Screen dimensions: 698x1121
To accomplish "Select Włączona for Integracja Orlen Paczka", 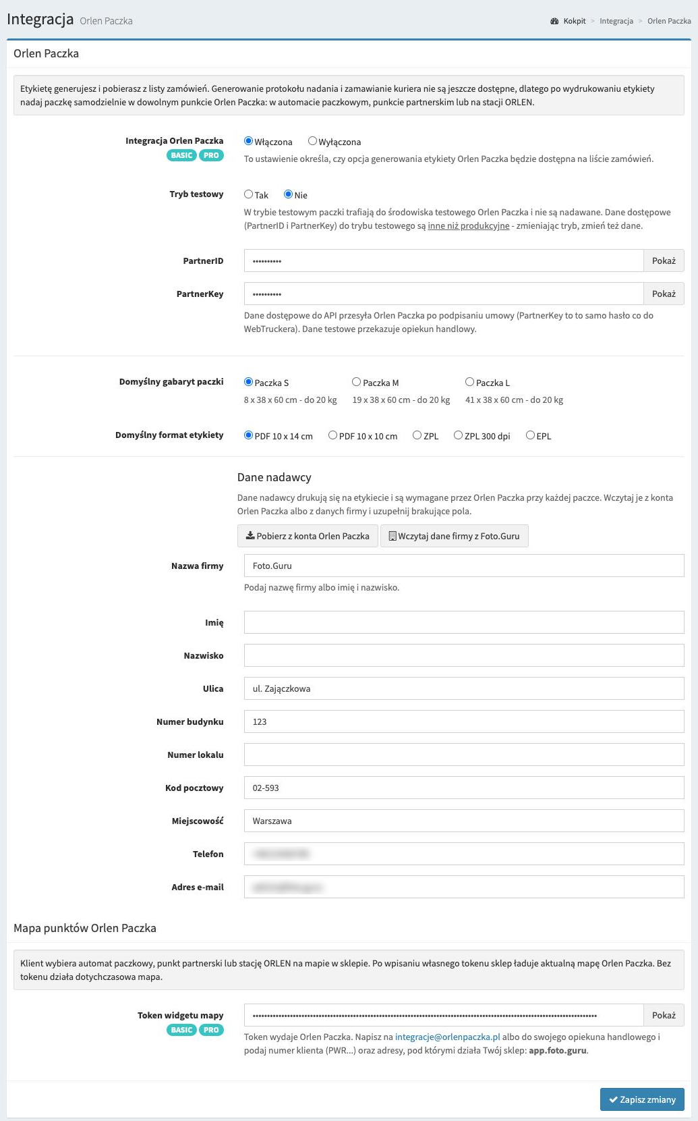I will pos(248,141).
